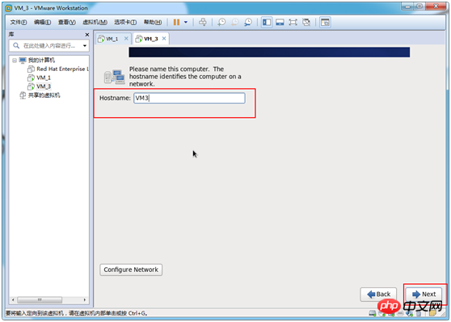Viewport: 451px width, 322px height.
Task: Click the library search field
Action: coord(49,46)
